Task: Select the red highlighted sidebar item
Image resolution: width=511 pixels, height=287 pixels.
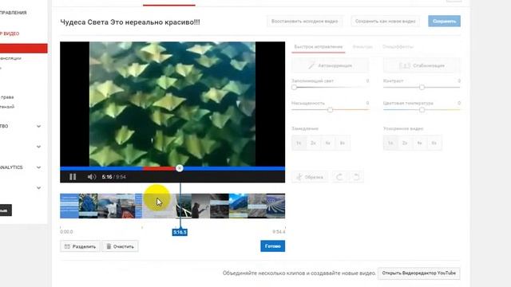Action: pos(23,48)
